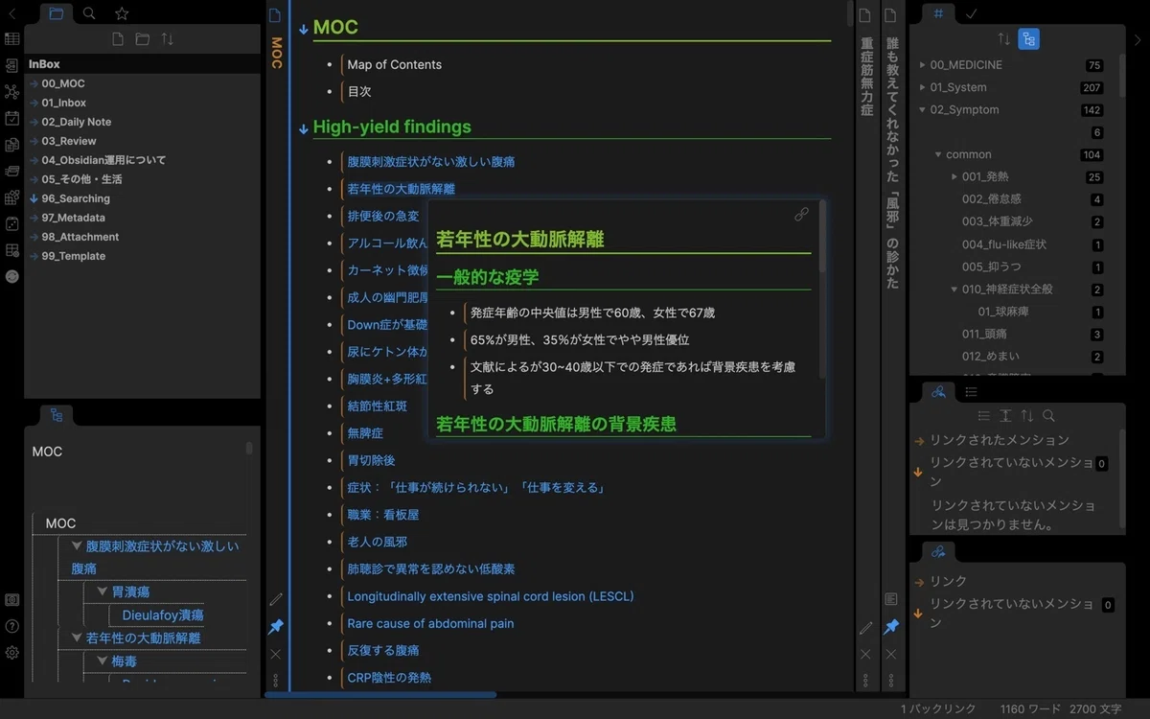Open Dieulafoy潰瘍 link in outline
This screenshot has width=1150, height=719.
pos(163,615)
